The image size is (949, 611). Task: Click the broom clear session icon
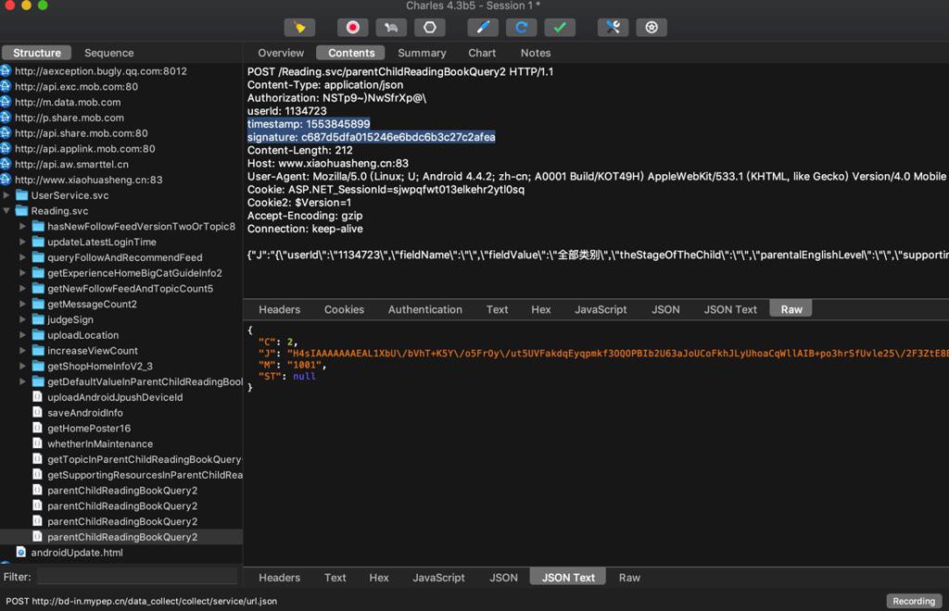299,28
